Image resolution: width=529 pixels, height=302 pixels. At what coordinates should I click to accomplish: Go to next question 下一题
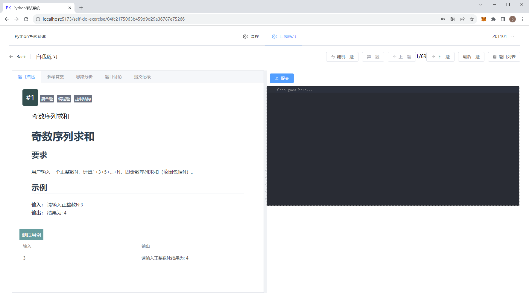point(440,57)
